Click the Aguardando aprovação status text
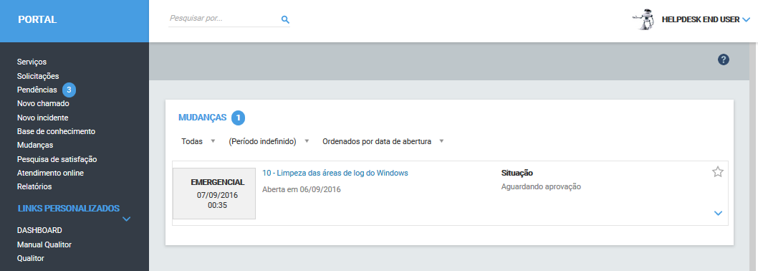Image resolution: width=758 pixels, height=271 pixels. coord(541,187)
